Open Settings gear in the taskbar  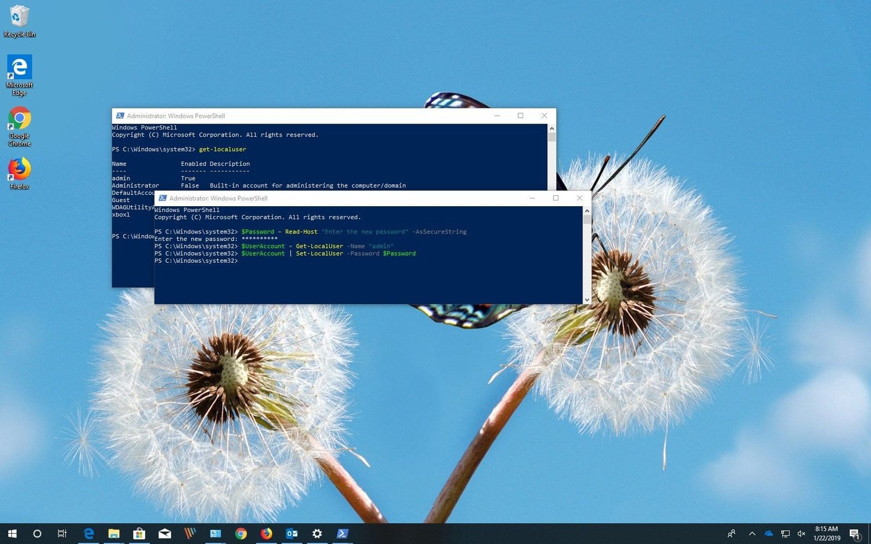click(317, 534)
